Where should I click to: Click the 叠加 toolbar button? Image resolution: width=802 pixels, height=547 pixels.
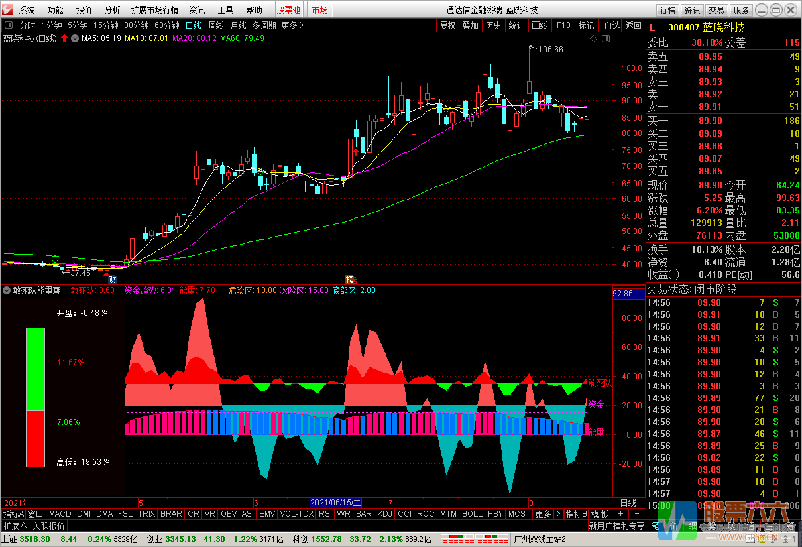[471, 25]
